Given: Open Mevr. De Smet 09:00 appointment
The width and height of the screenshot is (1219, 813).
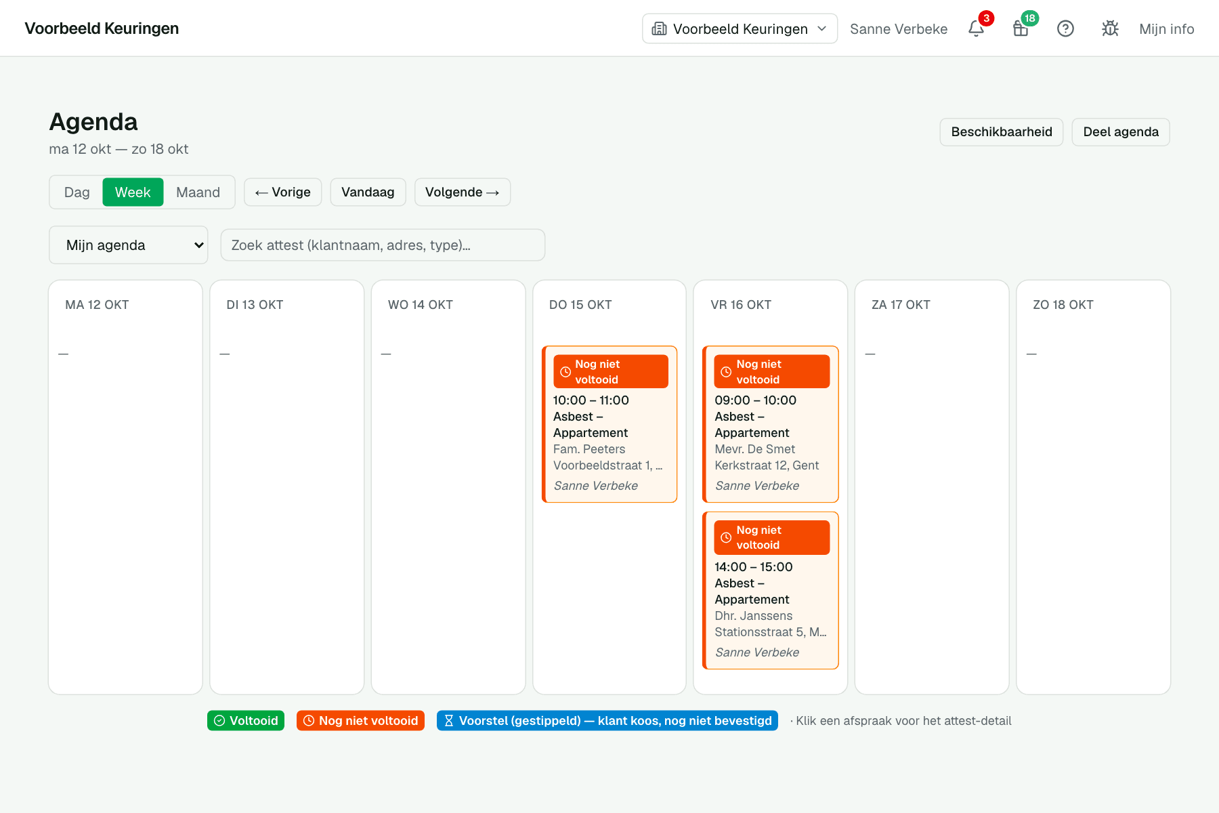Looking at the screenshot, I should pos(771,424).
